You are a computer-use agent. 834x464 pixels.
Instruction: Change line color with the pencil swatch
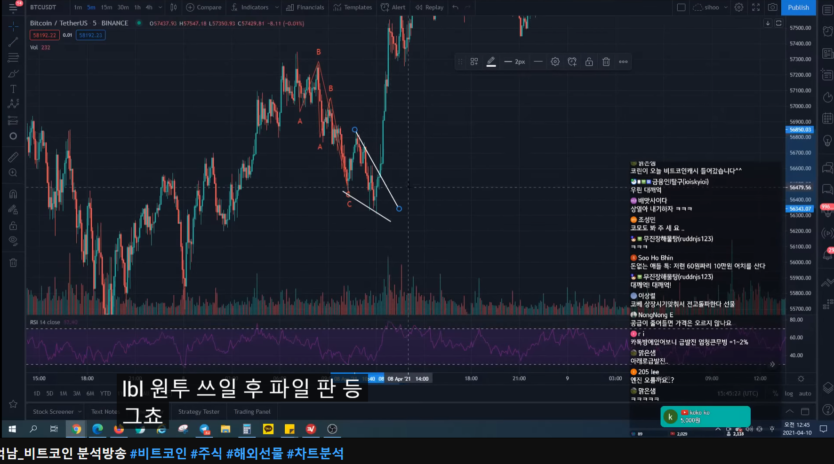coord(491,62)
